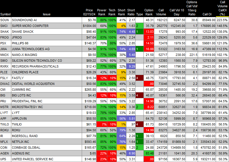Click the SHAK symbol cell

pos(6,32)
